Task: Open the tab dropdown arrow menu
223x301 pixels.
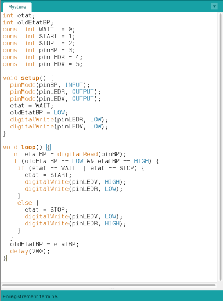Action: [214, 6]
